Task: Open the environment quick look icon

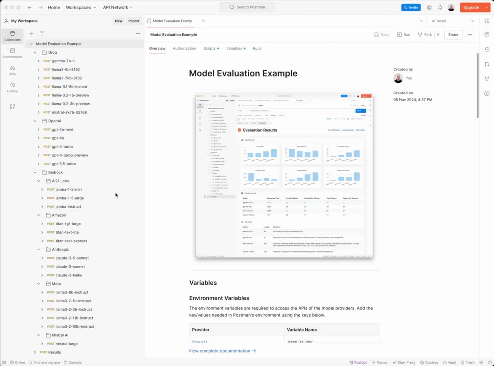Action: (x=487, y=21)
